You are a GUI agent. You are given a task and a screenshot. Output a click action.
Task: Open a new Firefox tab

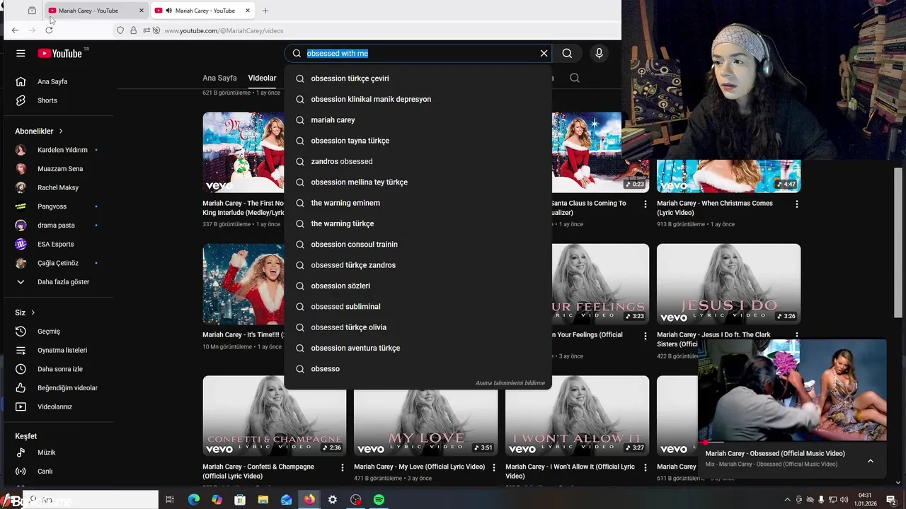(265, 11)
